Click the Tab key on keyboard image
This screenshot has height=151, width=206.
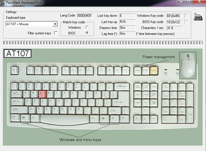click(x=17, y=94)
